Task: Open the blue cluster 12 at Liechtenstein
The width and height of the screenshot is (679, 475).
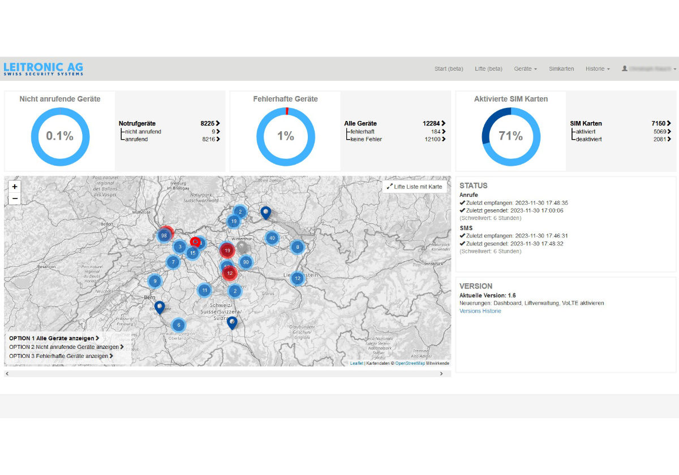Action: (297, 278)
